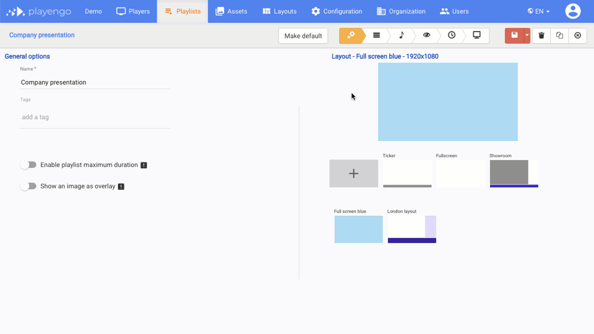
Task: Open the Demo menu item
Action: pyautogui.click(x=93, y=11)
